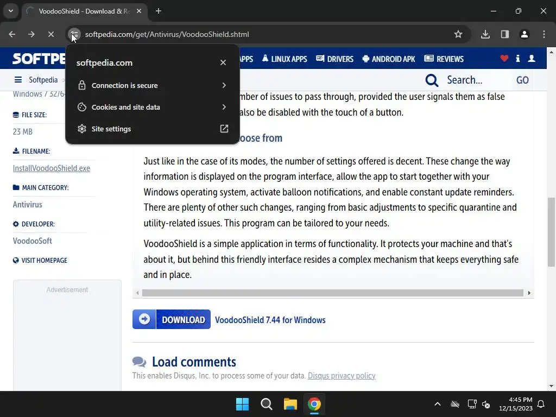Click Load comments
This screenshot has width=556, height=417.
(194, 362)
